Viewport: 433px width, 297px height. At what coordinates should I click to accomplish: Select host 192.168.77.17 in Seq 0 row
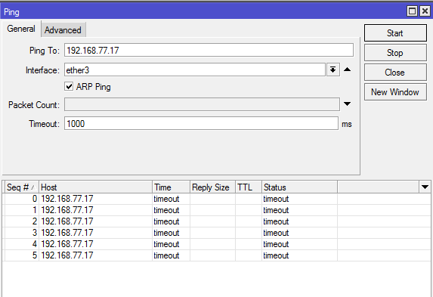[67, 199]
